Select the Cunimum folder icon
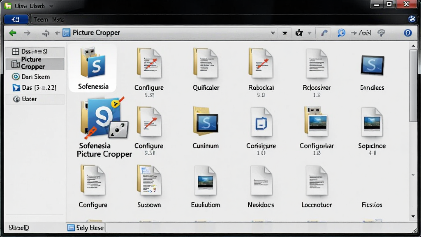Image resolution: width=421 pixels, height=237 pixels. tap(206, 121)
